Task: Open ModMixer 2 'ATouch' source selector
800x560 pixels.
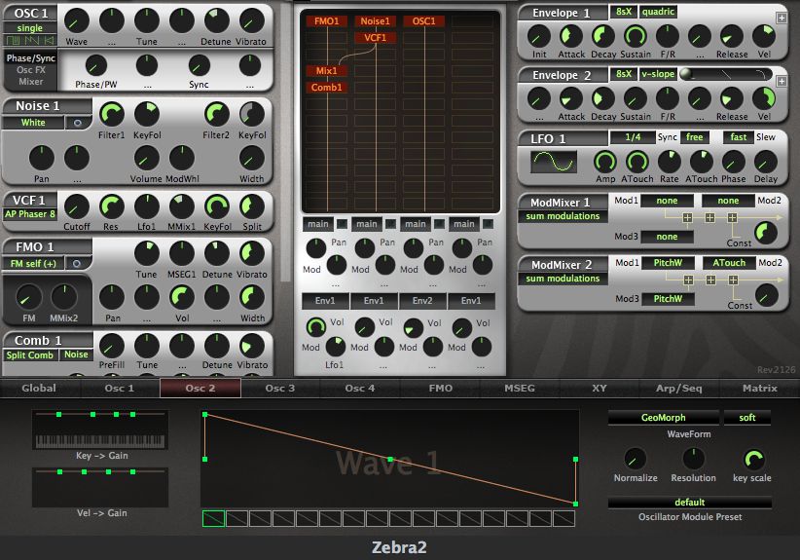Action: pyautogui.click(x=729, y=263)
